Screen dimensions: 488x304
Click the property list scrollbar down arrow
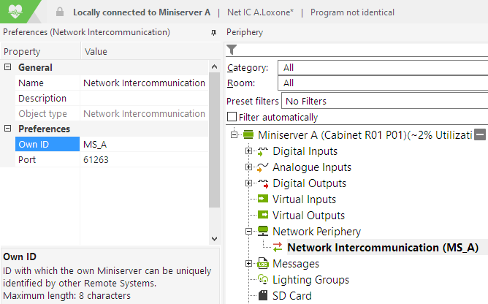(214, 238)
